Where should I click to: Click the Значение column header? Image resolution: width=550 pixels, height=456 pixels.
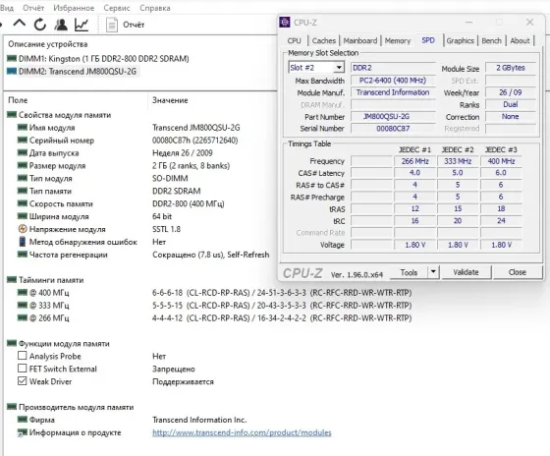pyautogui.click(x=170, y=100)
